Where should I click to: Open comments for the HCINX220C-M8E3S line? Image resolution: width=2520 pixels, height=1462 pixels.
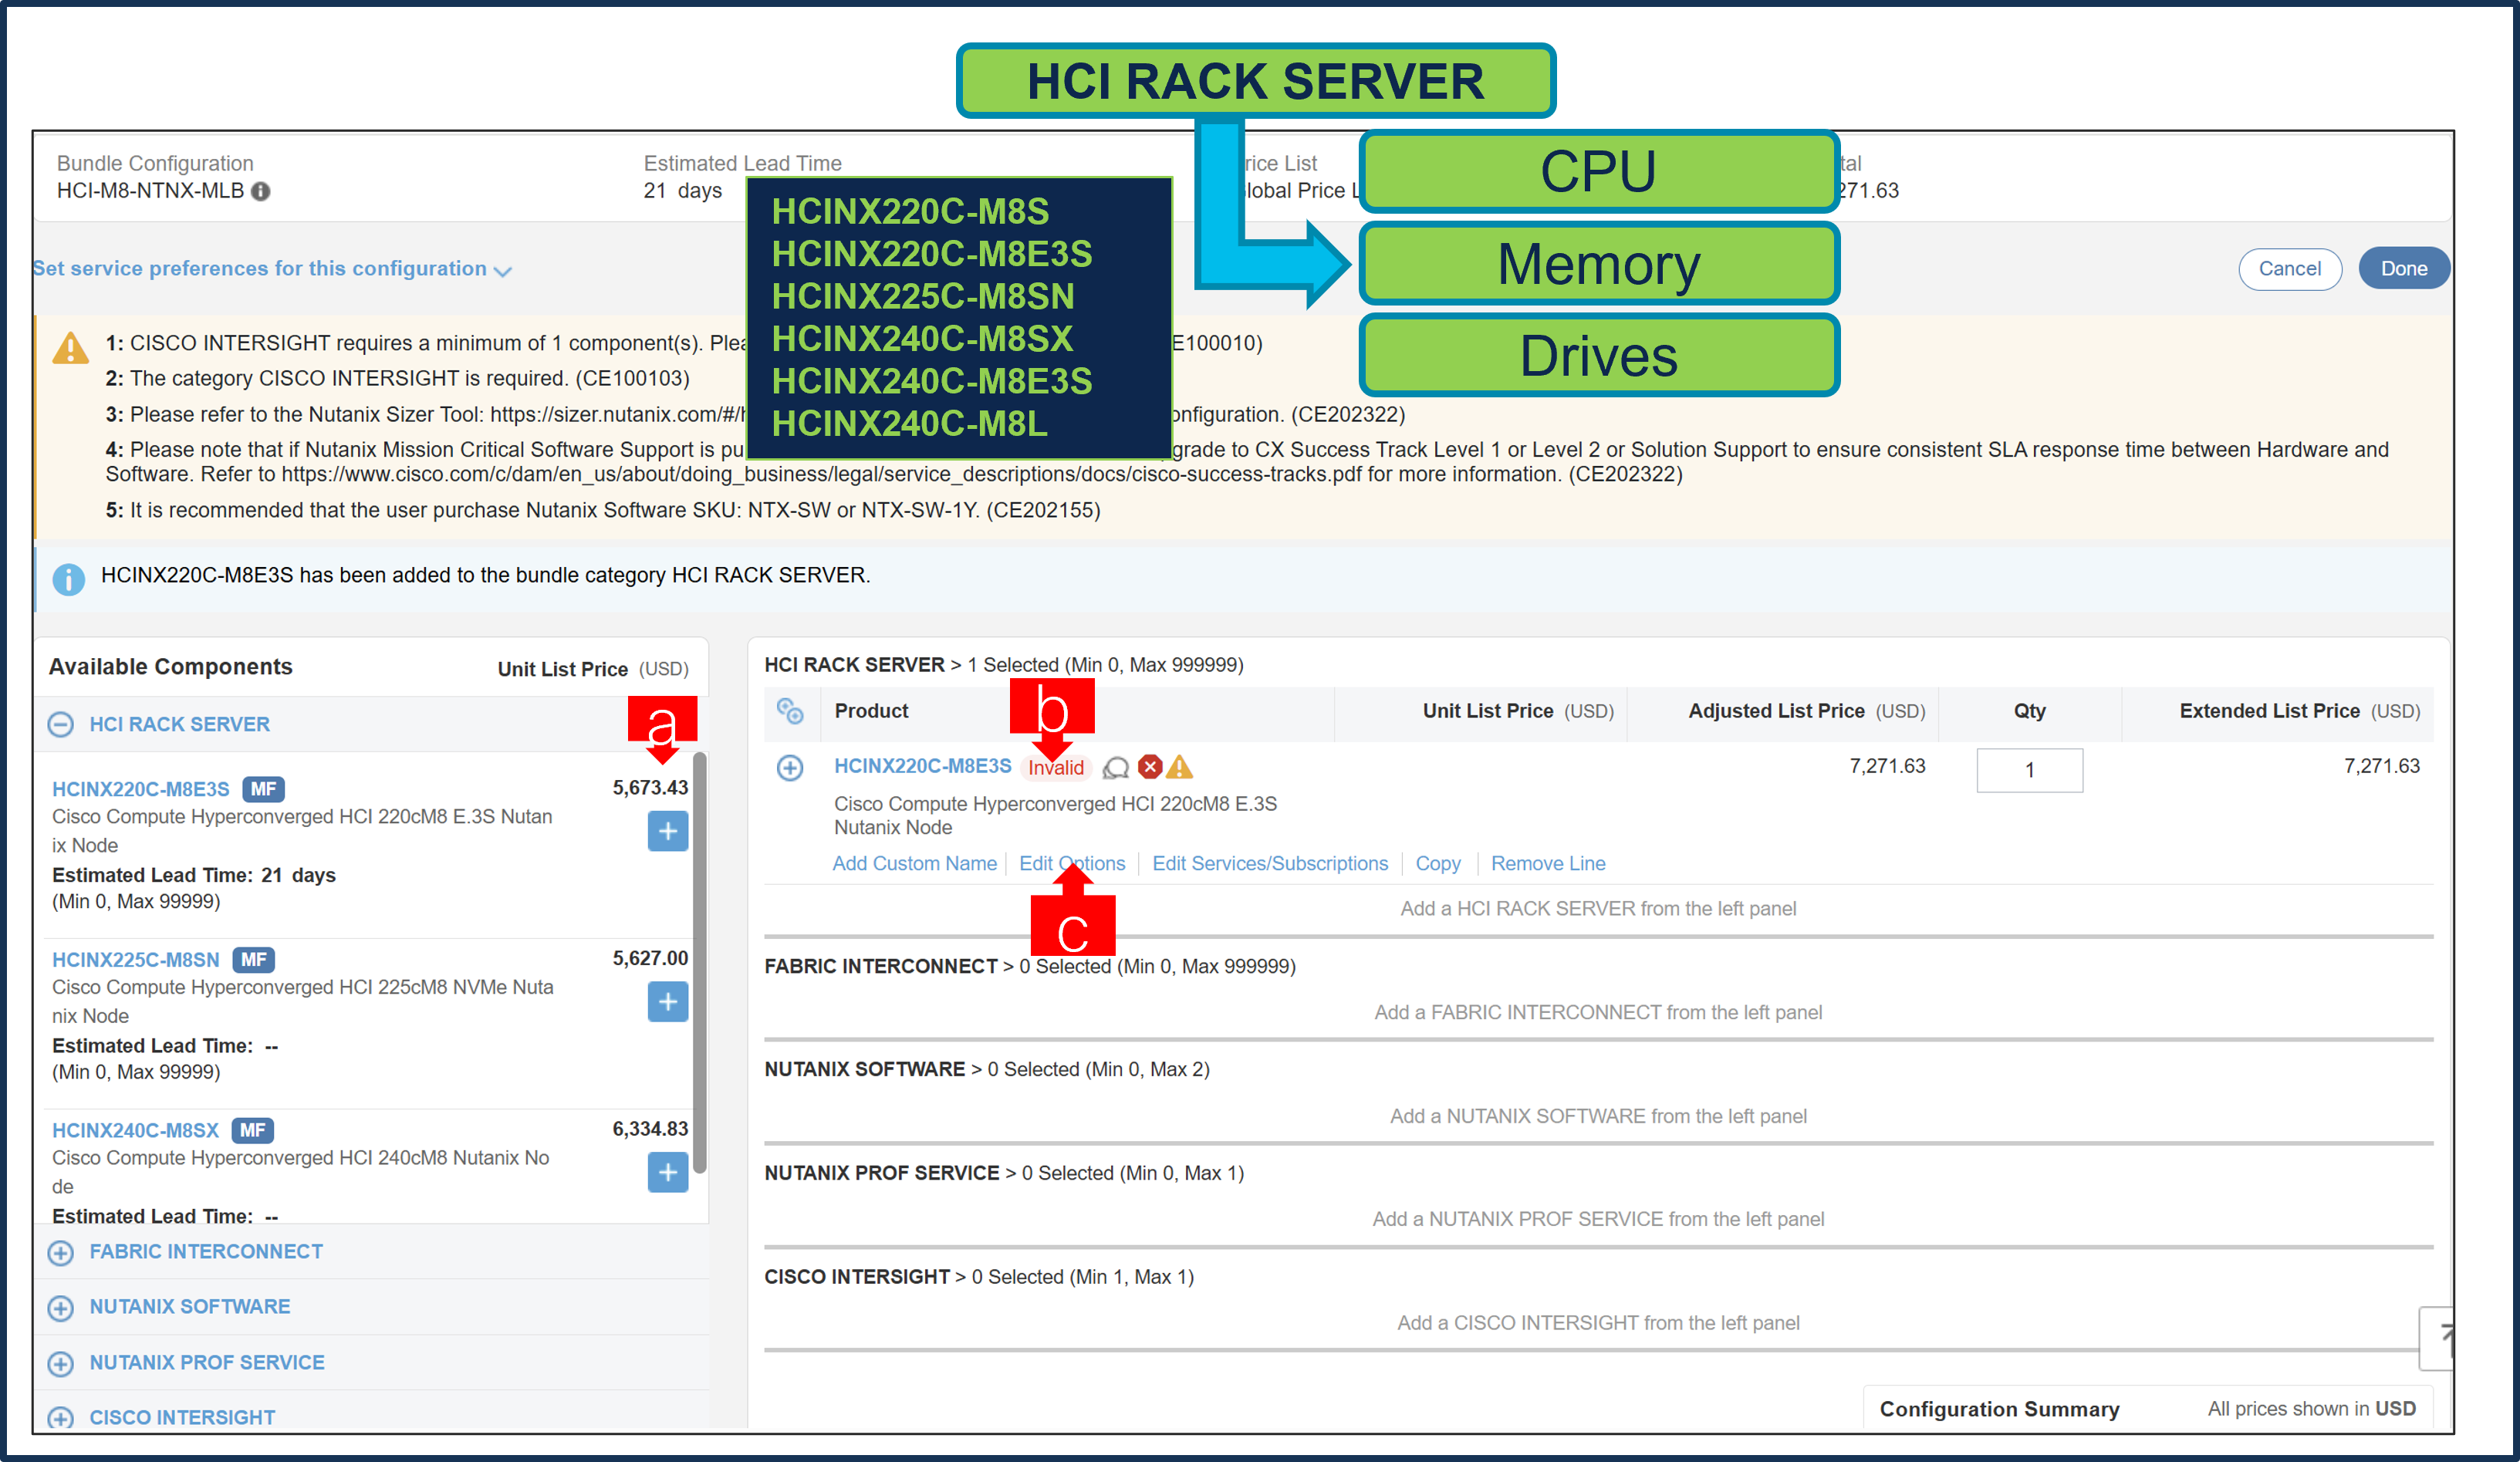[x=1117, y=768]
